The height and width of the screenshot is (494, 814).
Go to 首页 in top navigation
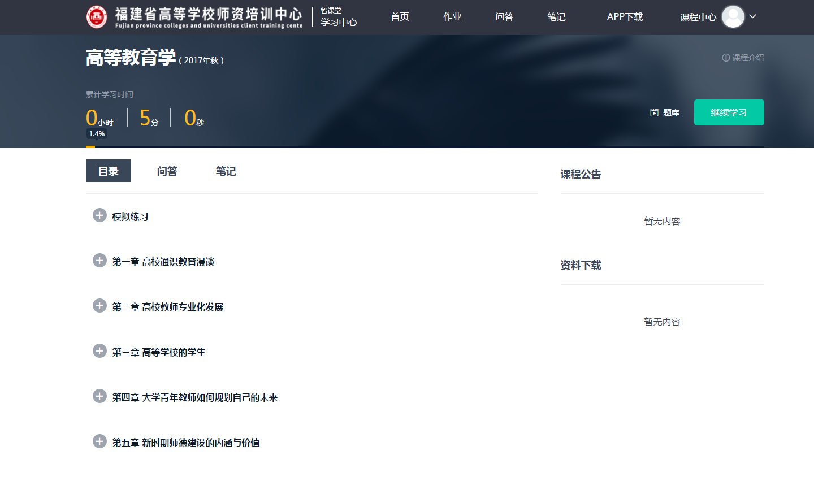[400, 17]
